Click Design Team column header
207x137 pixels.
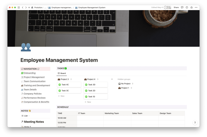(x=172, y=113)
